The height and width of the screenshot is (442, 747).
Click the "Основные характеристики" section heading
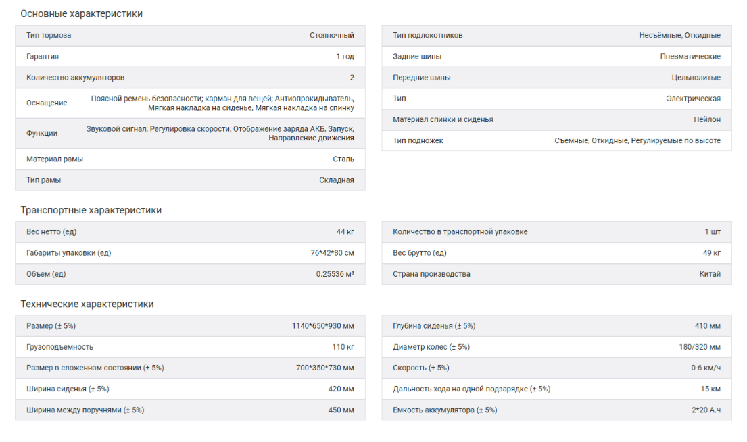(x=81, y=13)
